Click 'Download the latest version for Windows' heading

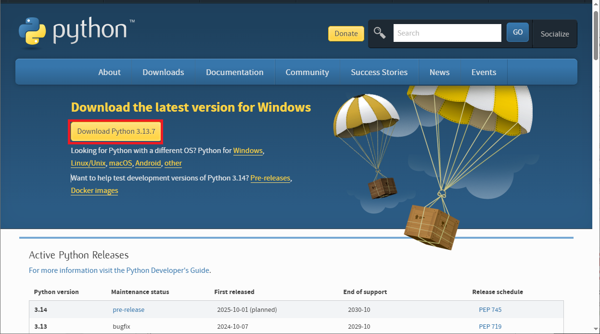(191, 107)
